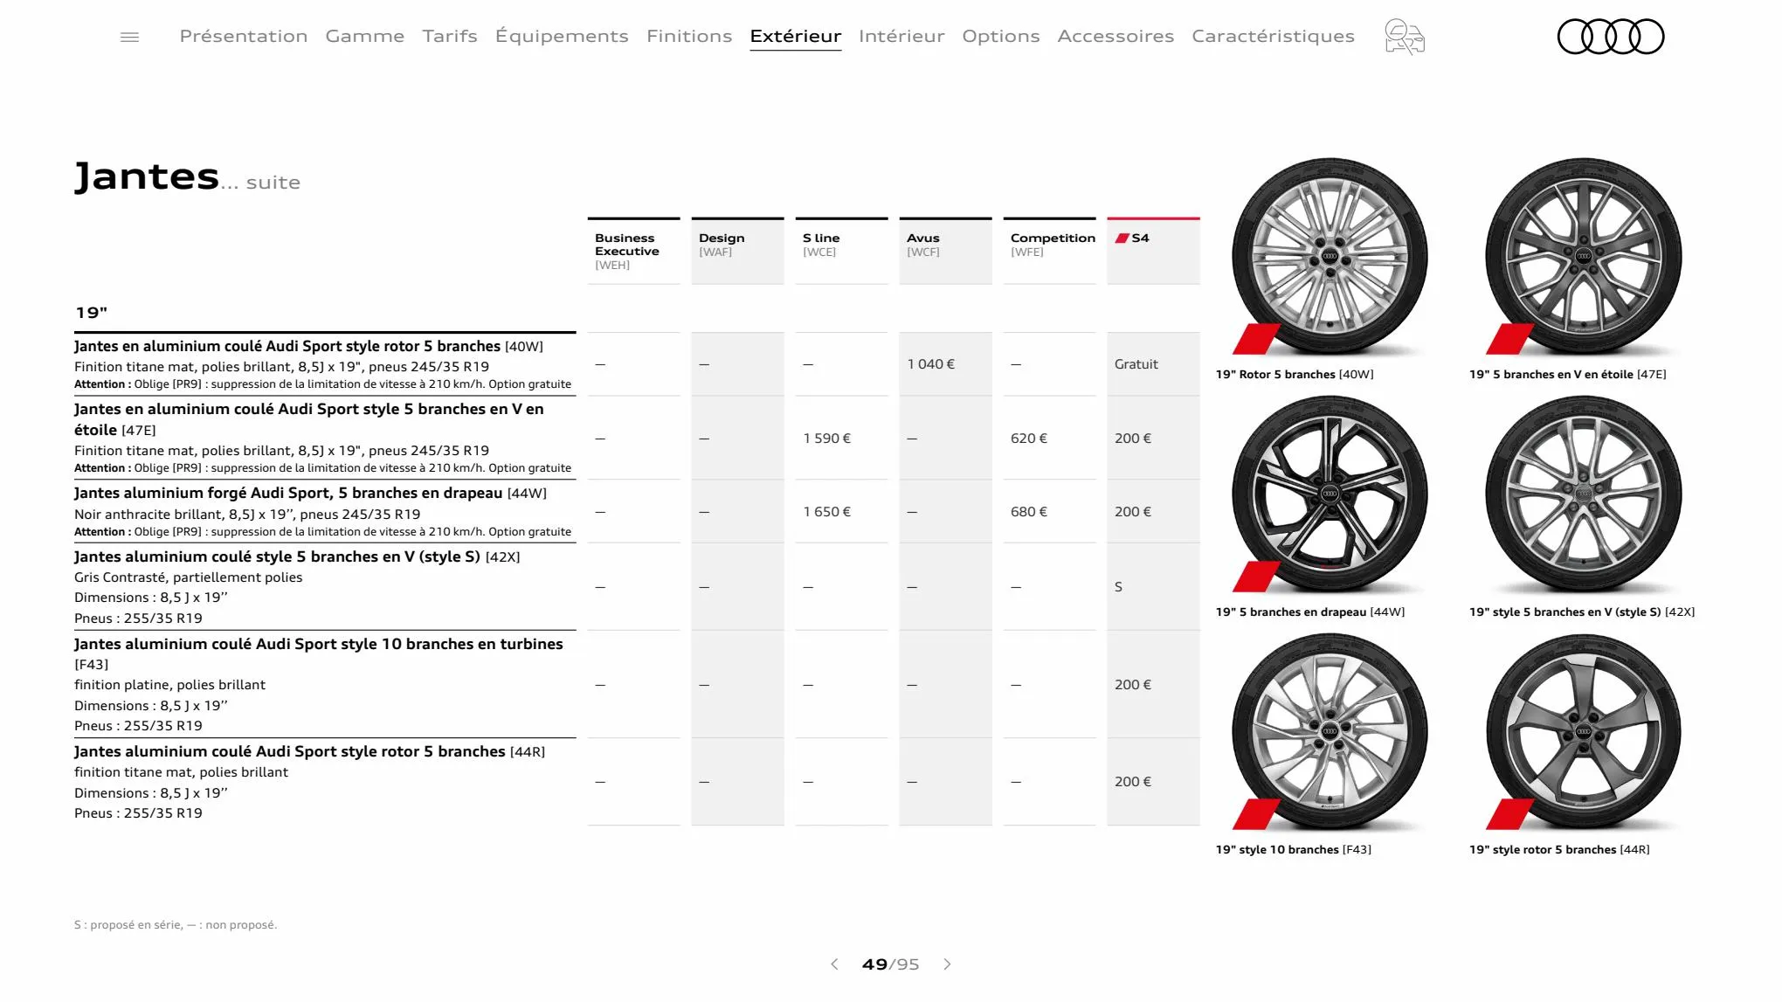1782x1002 pixels.
Task: Go to previous page arrow
Action: tap(834, 964)
